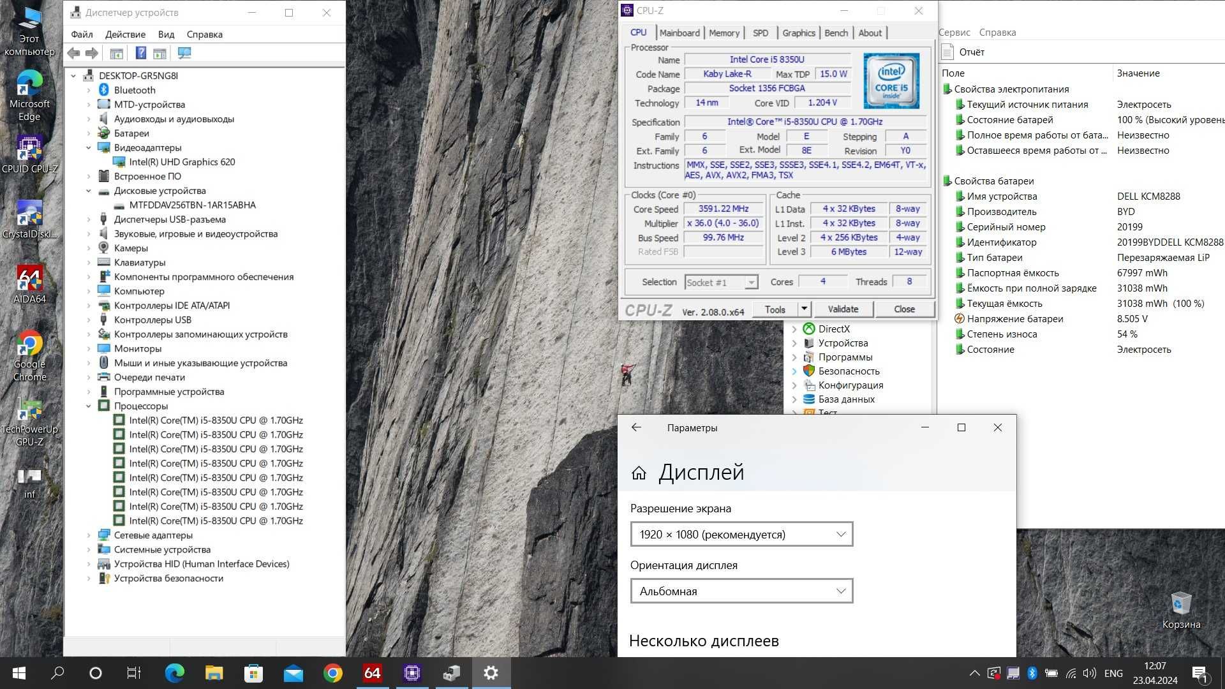Switch to CPU-Z via taskbar icon
Viewport: 1225px width, 689px height.
tap(412, 673)
